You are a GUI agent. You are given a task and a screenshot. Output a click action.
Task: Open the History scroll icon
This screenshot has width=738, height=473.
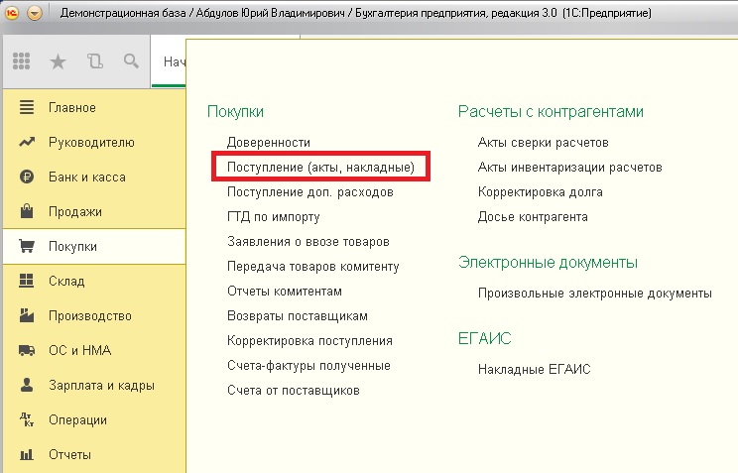94,61
